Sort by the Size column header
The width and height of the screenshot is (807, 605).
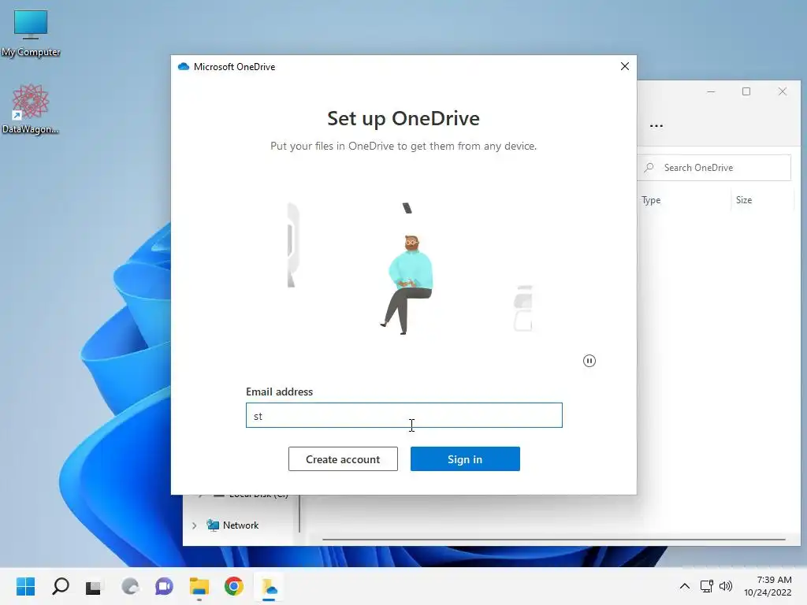(744, 200)
